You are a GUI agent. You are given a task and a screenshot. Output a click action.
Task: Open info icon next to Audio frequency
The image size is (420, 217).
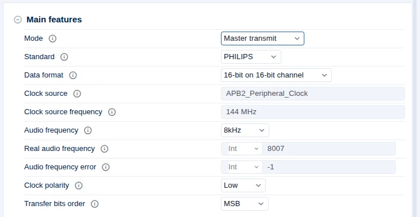88,130
